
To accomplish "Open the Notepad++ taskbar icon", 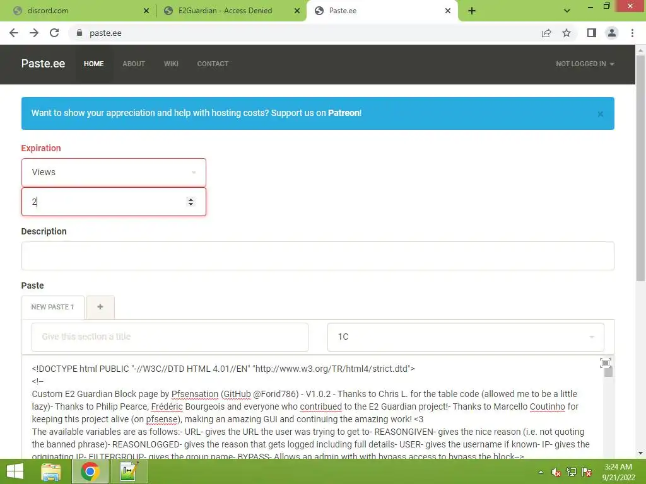I will (x=129, y=471).
